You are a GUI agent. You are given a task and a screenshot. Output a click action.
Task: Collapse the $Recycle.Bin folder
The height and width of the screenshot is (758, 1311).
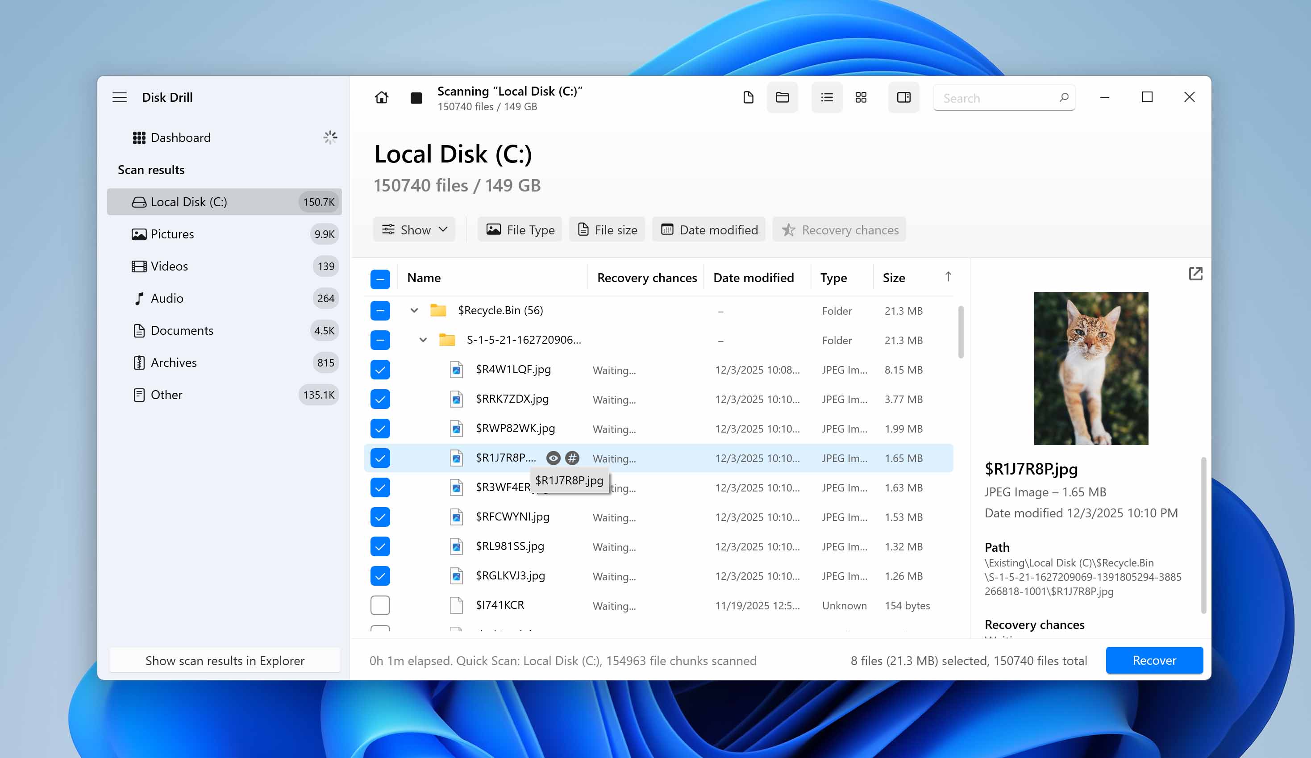tap(415, 310)
